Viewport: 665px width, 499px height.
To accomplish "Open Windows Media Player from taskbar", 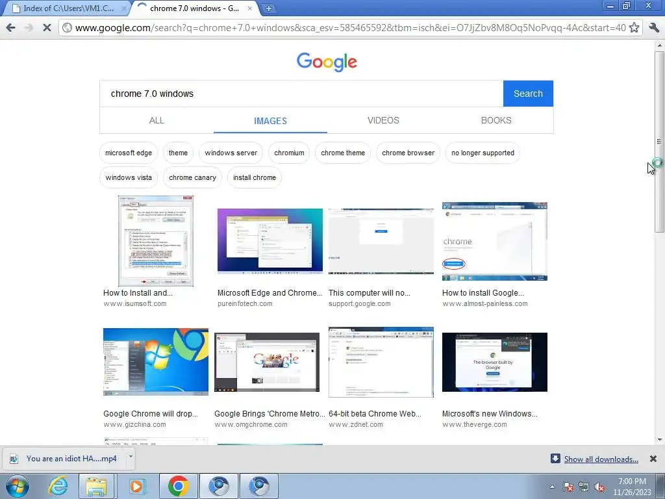I will pyautogui.click(x=136, y=486).
